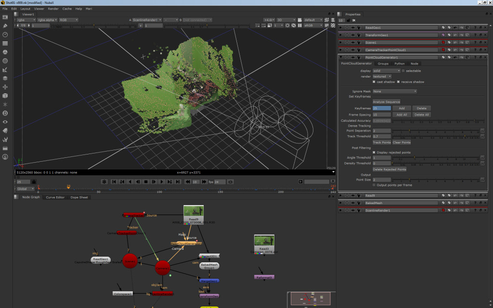Jump to the last frame in timeline

[x=178, y=181]
